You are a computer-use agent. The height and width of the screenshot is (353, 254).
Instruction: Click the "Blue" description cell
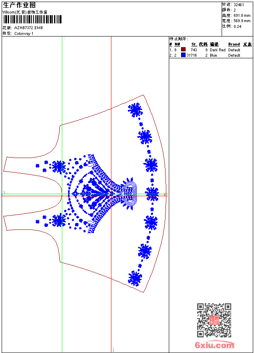pyautogui.click(x=213, y=55)
